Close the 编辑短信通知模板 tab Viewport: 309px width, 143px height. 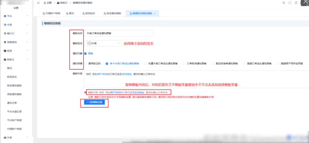coord(154,14)
